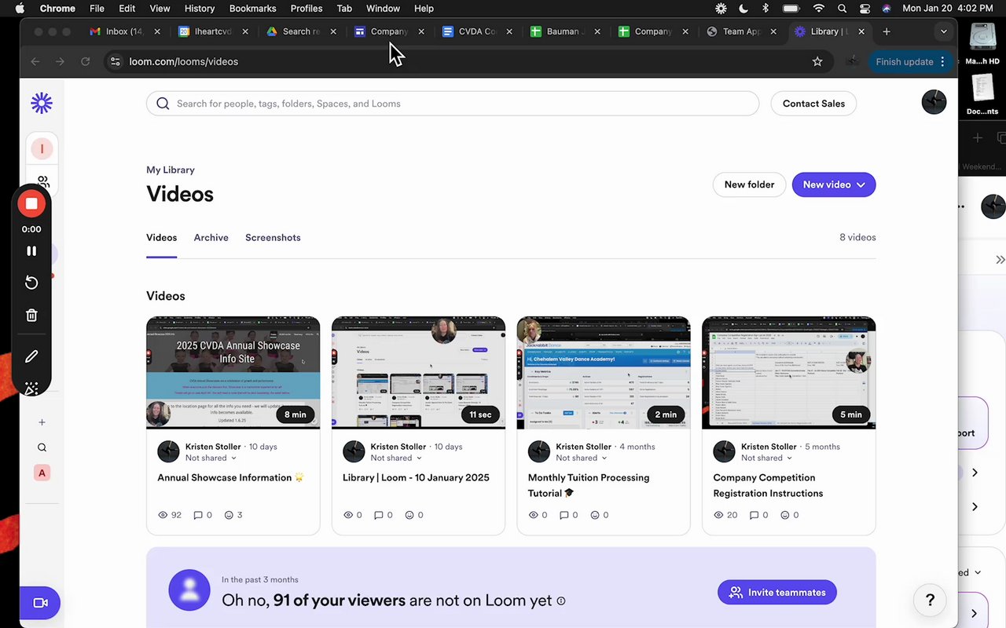Click the Invite teammates button
This screenshot has height=628, width=1006.
coord(777,593)
